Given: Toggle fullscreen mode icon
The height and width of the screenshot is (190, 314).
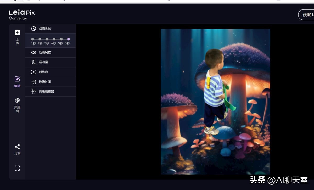Looking at the screenshot, I should click(17, 168).
